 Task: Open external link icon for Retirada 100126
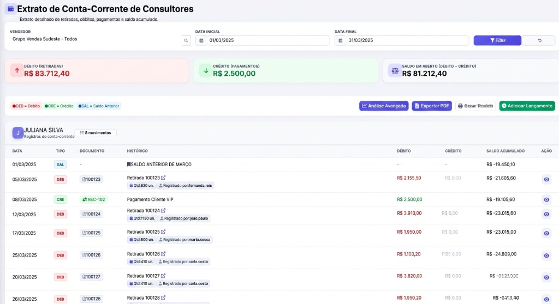tap(163, 254)
